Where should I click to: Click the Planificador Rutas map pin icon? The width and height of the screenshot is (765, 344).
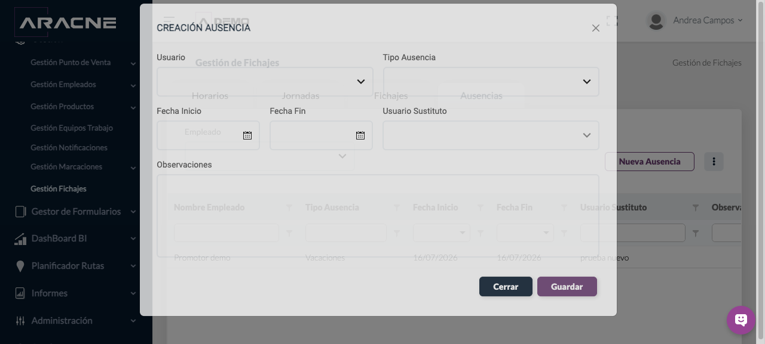(x=20, y=266)
